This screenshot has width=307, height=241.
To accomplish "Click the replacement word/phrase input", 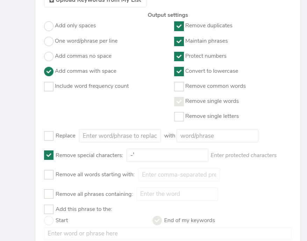I will [x=217, y=136].
